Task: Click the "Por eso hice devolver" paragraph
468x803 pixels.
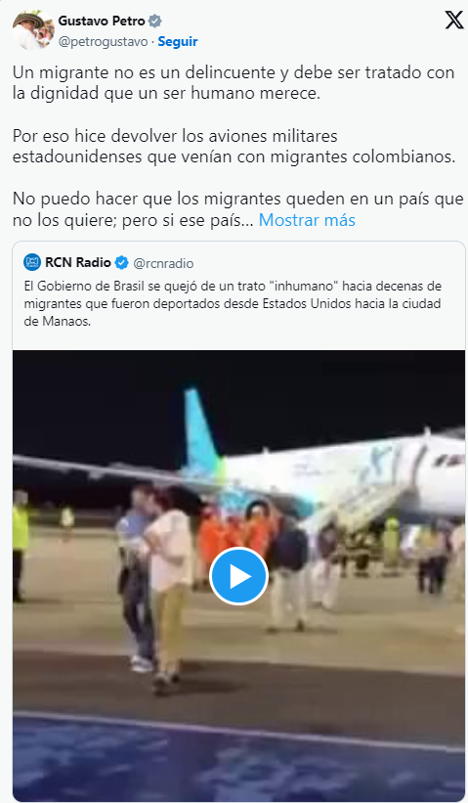Action: click(234, 146)
